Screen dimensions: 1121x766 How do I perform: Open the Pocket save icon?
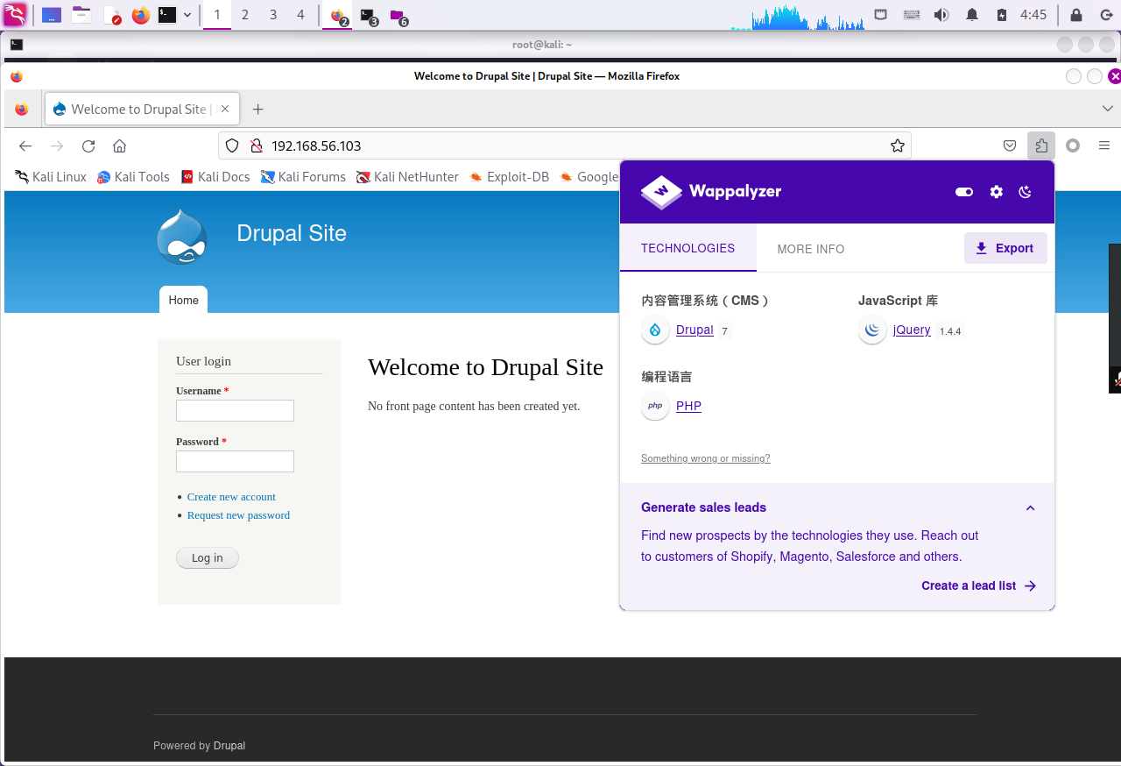pyautogui.click(x=1010, y=146)
